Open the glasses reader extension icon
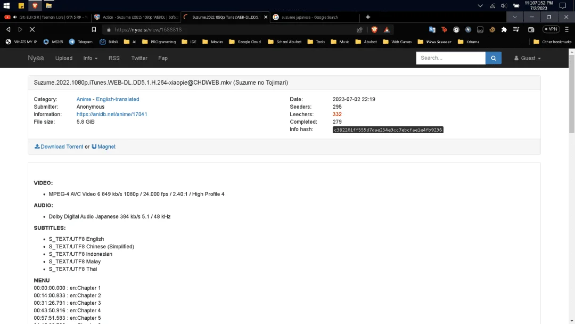This screenshot has height=324, width=575. (x=480, y=30)
